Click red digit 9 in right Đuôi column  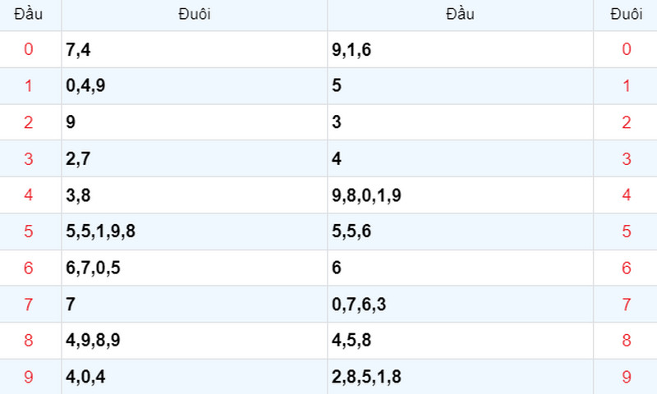pyautogui.click(x=627, y=377)
